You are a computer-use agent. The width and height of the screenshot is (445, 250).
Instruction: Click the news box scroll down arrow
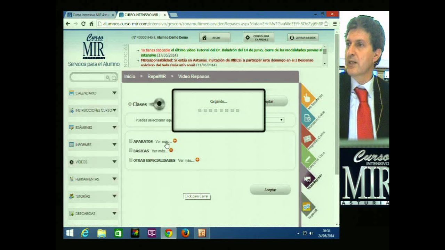click(325, 64)
